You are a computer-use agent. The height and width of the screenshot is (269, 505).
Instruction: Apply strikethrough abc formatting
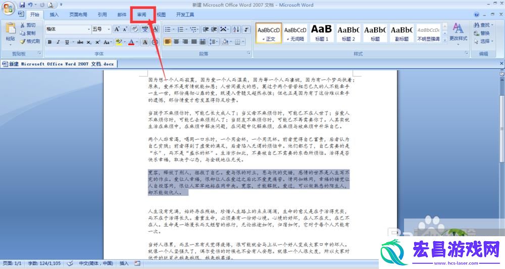pyautogui.click(x=80, y=42)
